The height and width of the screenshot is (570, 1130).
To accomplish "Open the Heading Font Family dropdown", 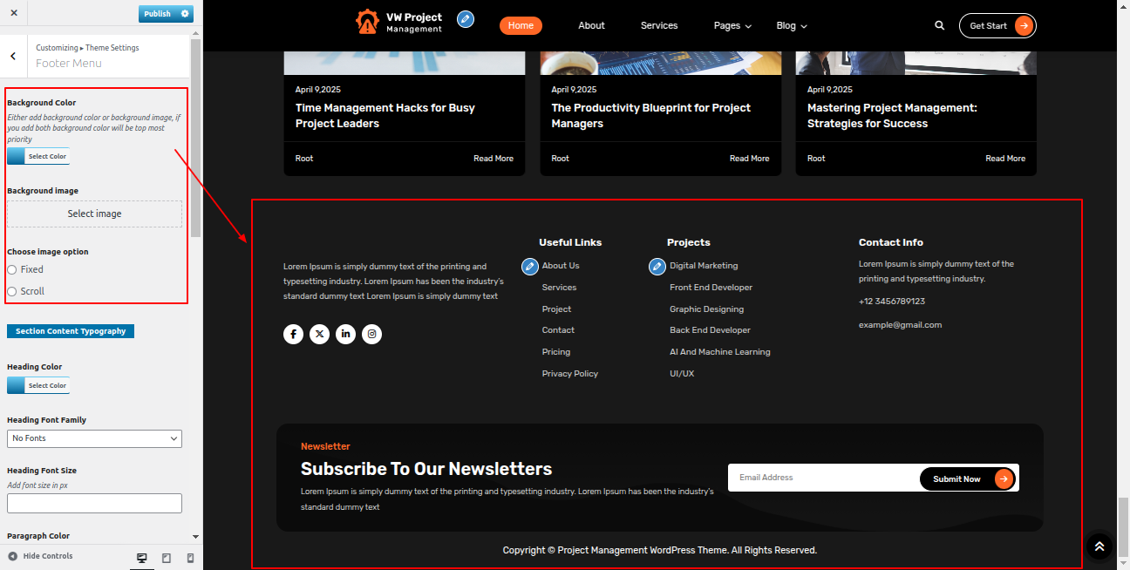I will click(94, 438).
